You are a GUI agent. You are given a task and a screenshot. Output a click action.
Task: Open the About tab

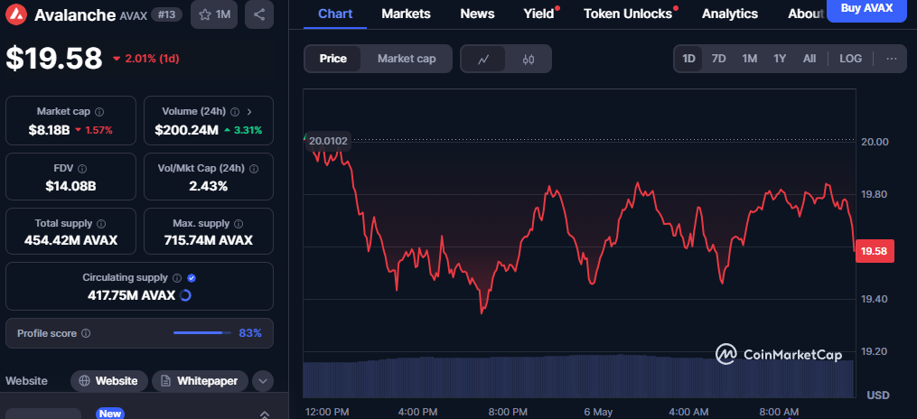[x=807, y=14]
